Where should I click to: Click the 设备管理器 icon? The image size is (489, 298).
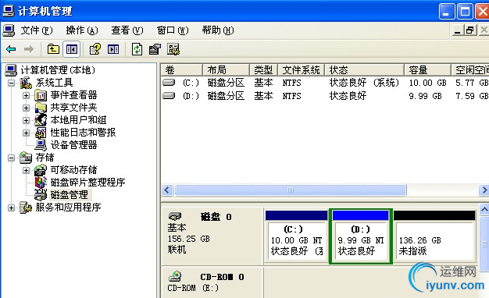pyautogui.click(x=41, y=145)
